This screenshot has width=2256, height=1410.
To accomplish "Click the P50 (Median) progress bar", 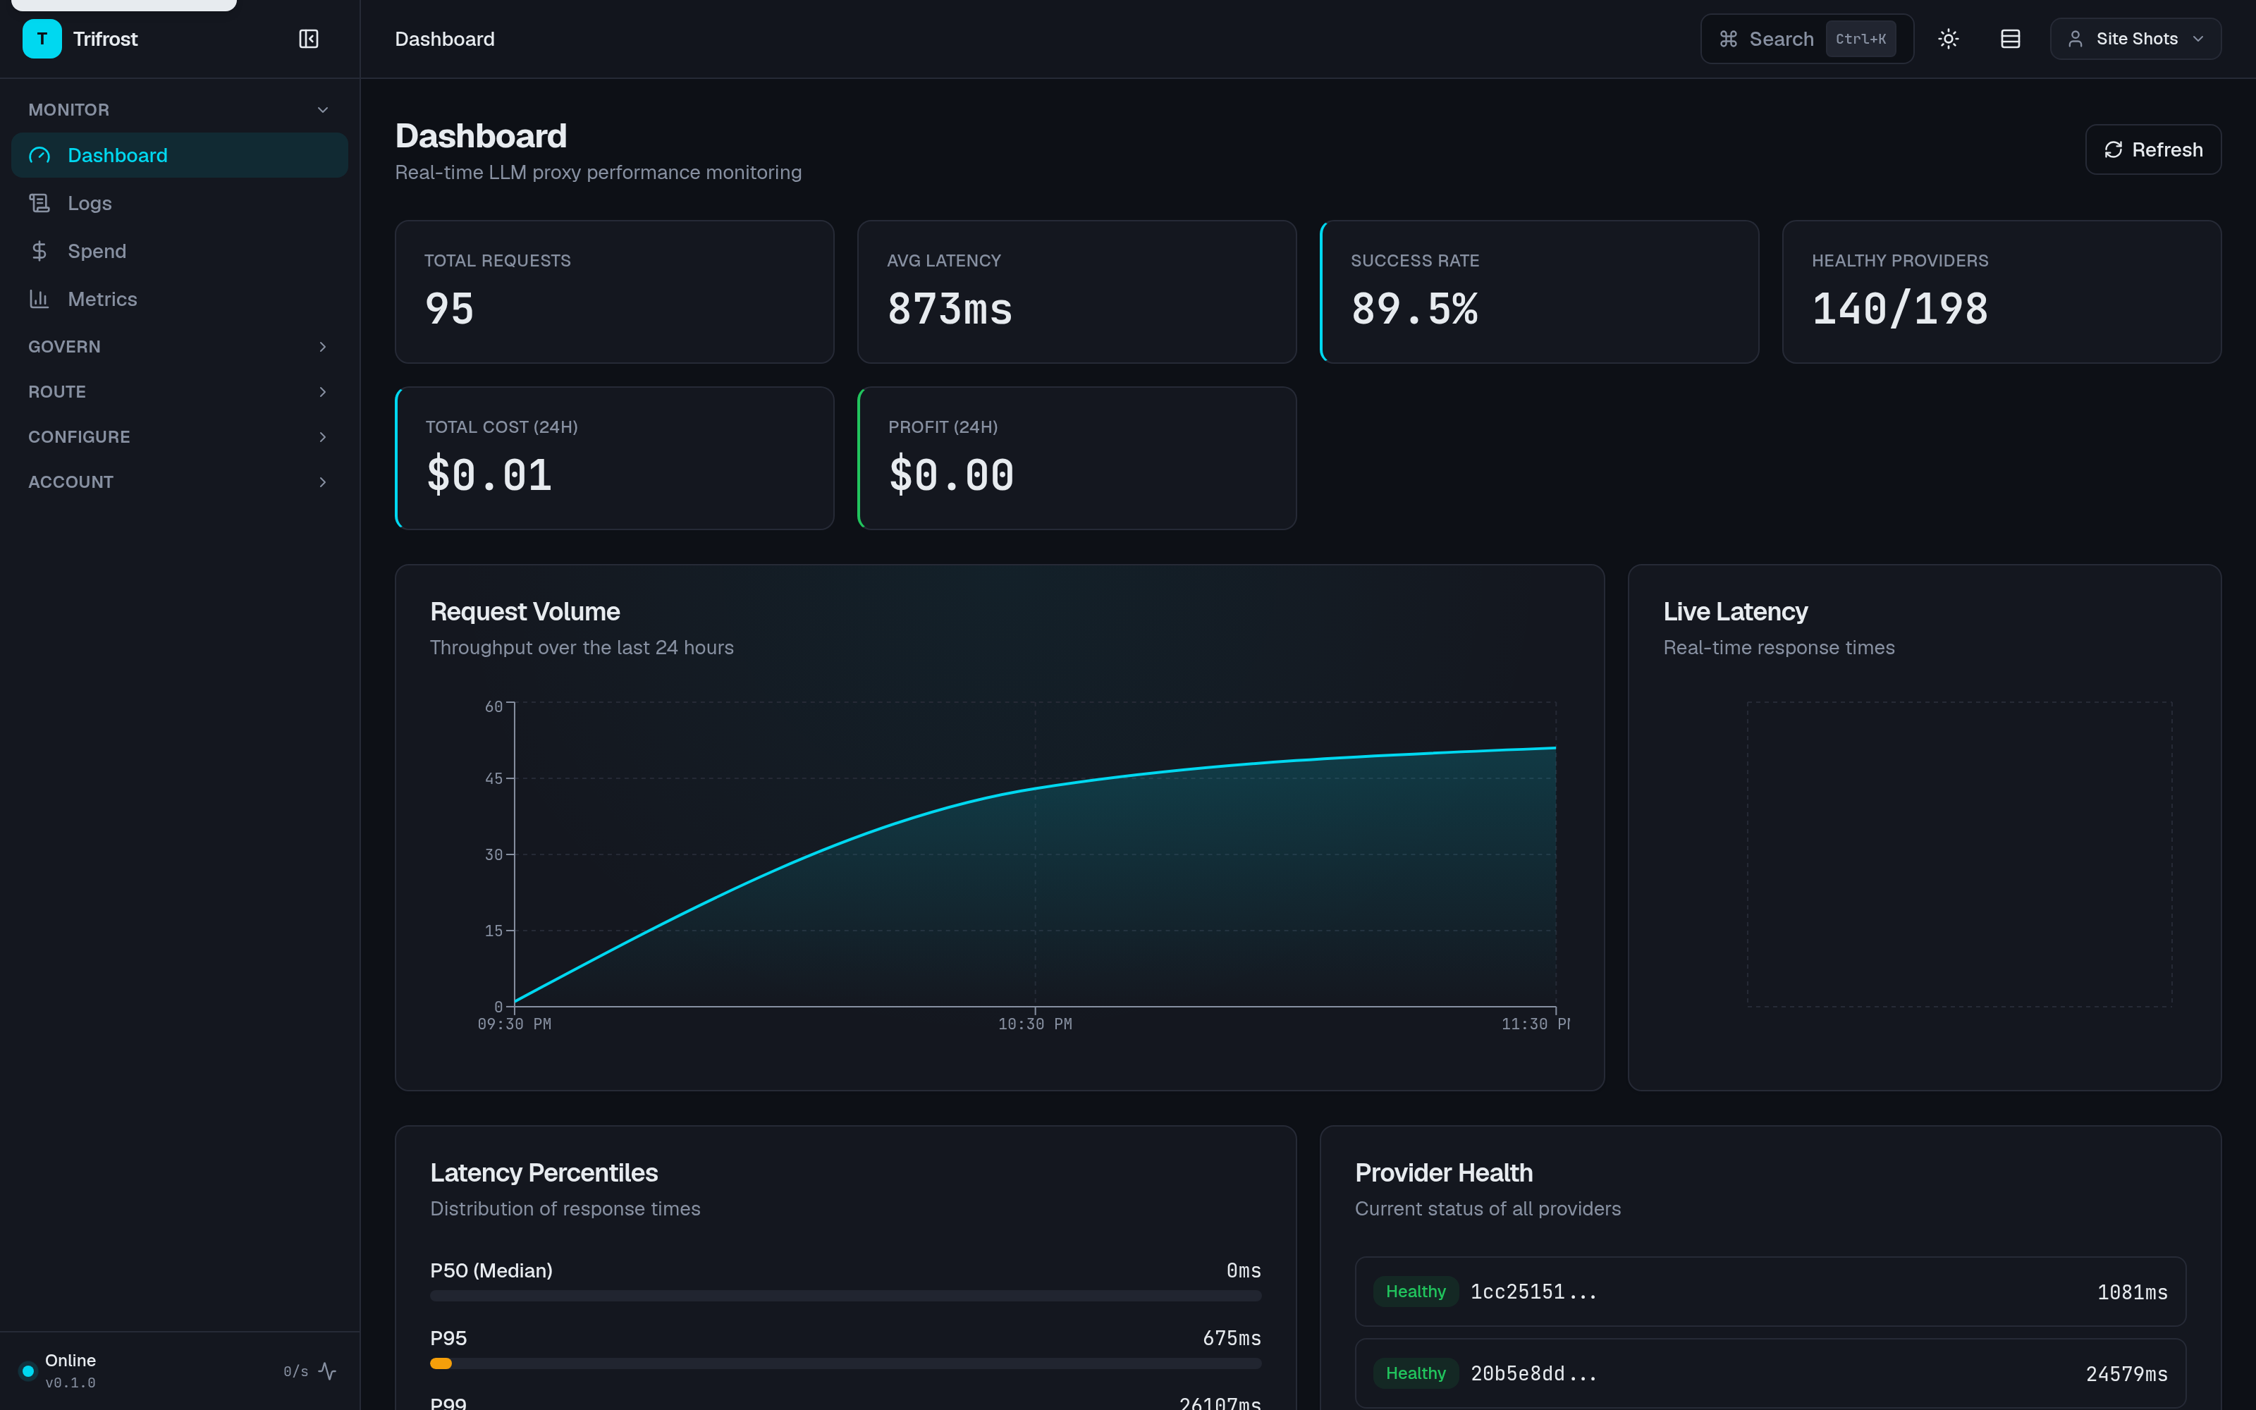I will click(x=845, y=1296).
